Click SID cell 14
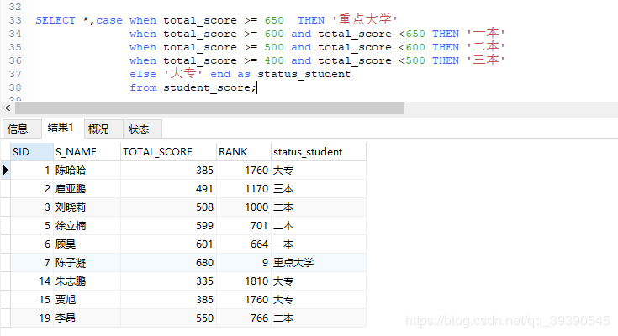 click(32, 281)
